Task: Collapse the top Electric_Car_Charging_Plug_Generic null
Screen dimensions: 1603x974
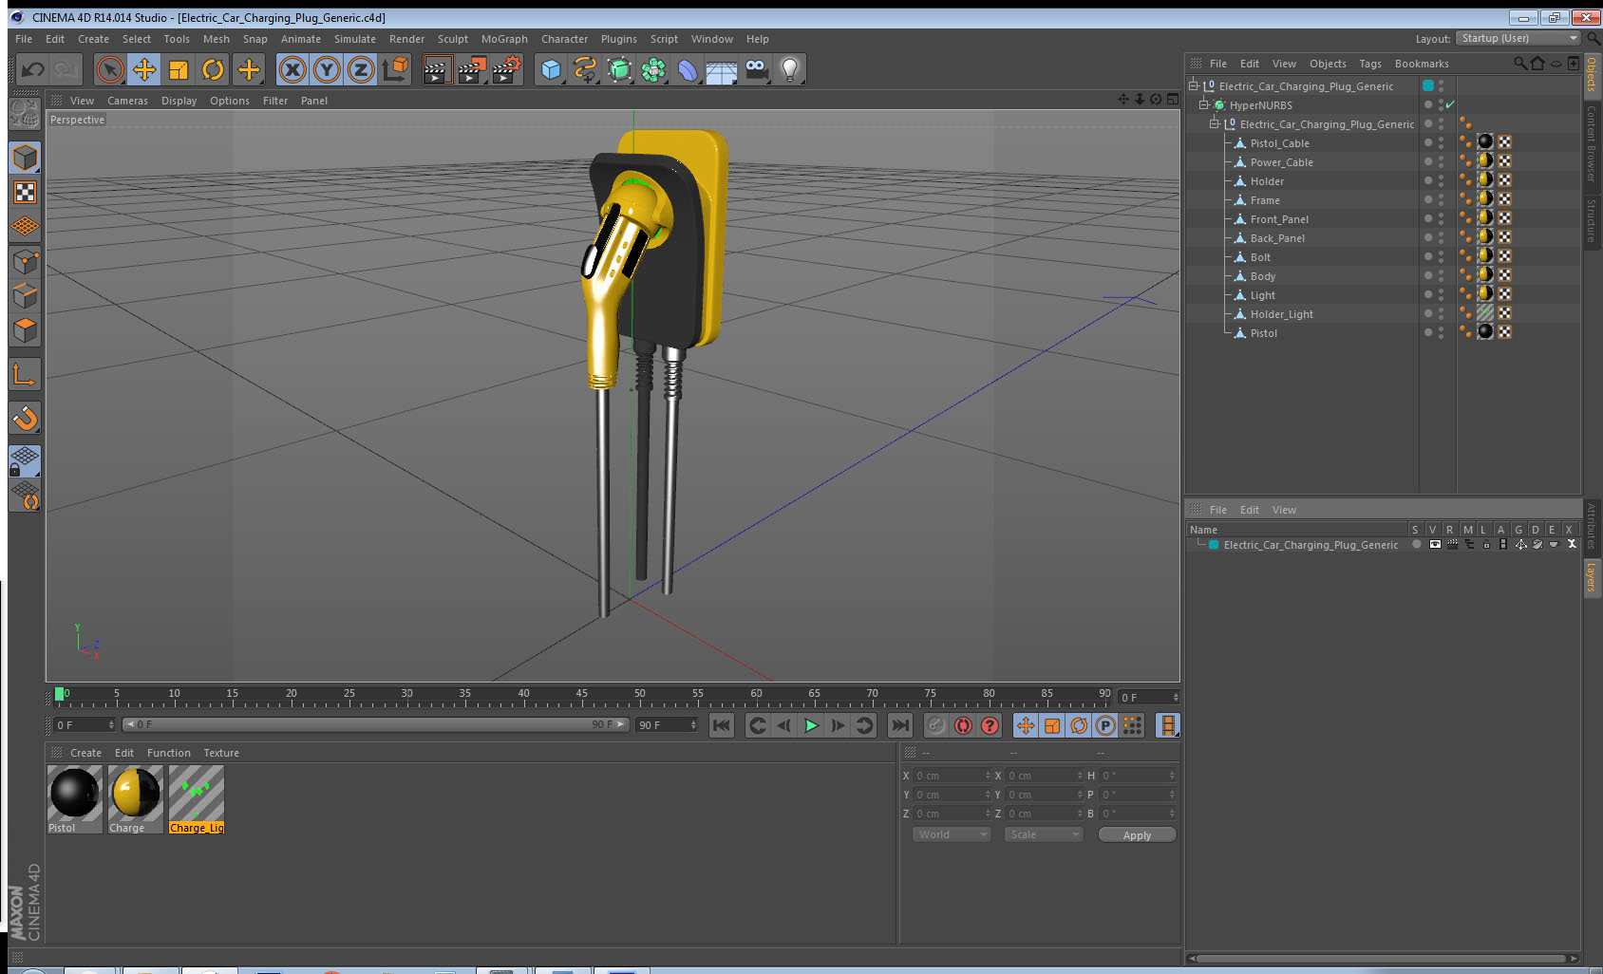Action: (1194, 85)
